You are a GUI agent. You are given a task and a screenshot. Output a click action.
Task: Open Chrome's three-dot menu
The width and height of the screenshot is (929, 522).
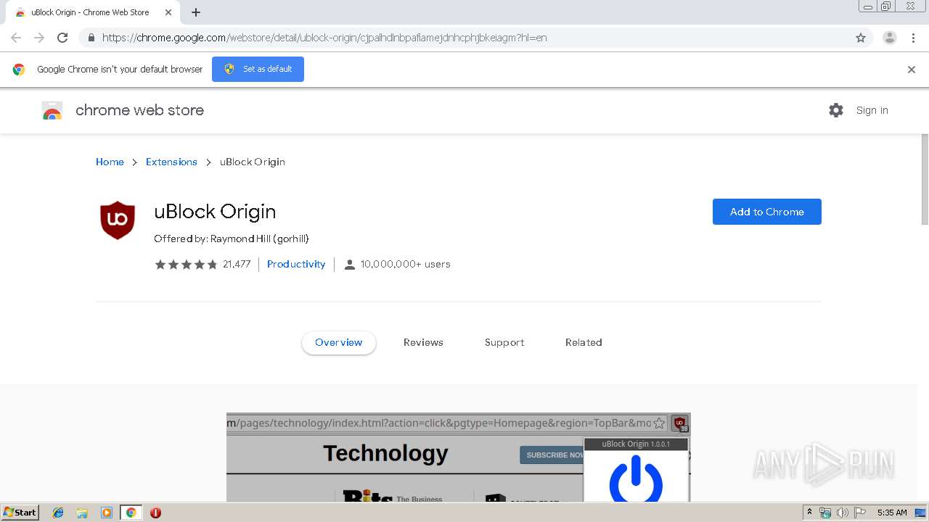[x=913, y=38]
